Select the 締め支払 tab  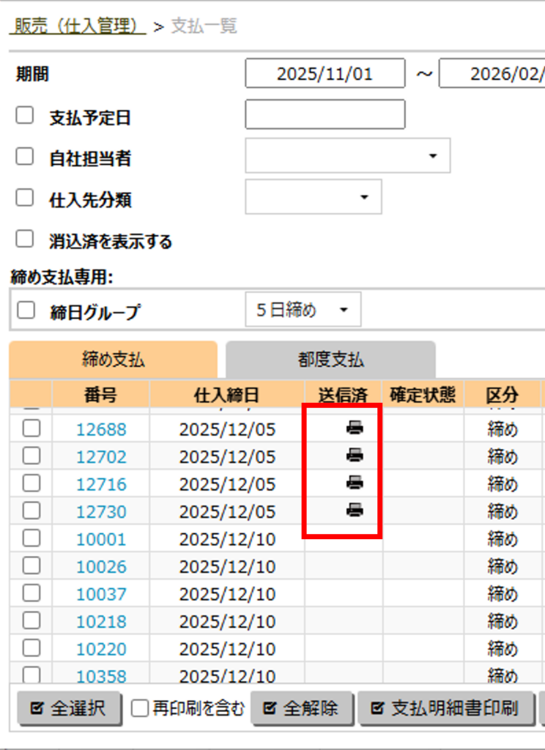114,360
